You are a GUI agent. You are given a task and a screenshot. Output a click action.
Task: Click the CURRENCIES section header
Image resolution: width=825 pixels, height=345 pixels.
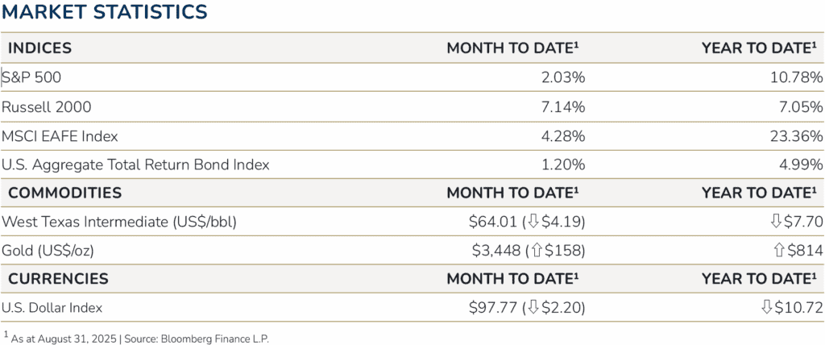[x=58, y=278]
